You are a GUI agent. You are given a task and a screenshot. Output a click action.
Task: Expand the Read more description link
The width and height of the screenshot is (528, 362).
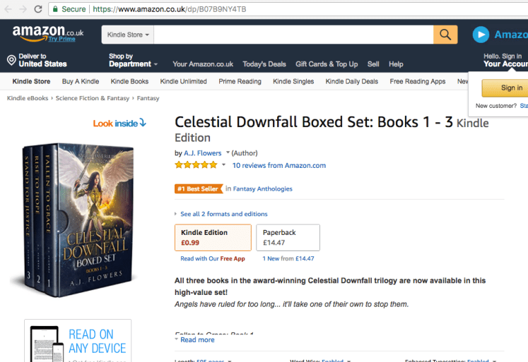[x=197, y=340]
